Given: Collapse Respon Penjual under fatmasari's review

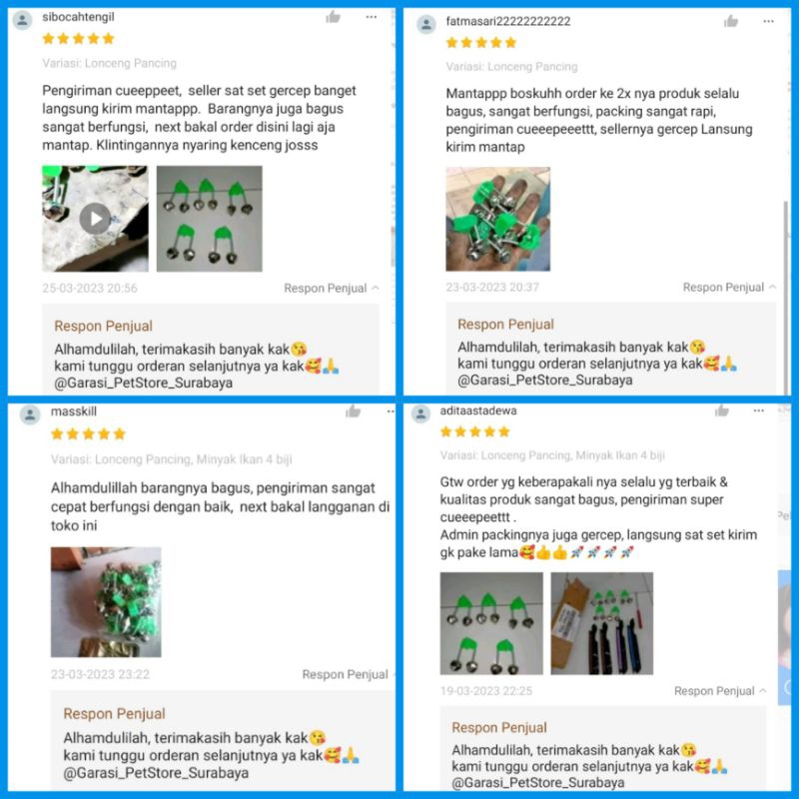Looking at the screenshot, I should 729,288.
